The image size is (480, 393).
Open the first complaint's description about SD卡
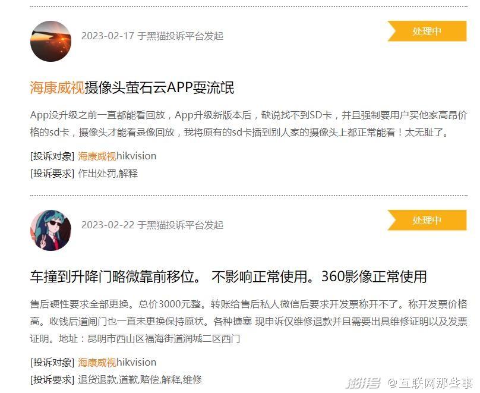click(x=248, y=124)
